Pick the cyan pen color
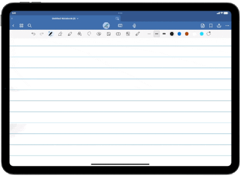This screenshot has height=177, width=241. coord(202,34)
